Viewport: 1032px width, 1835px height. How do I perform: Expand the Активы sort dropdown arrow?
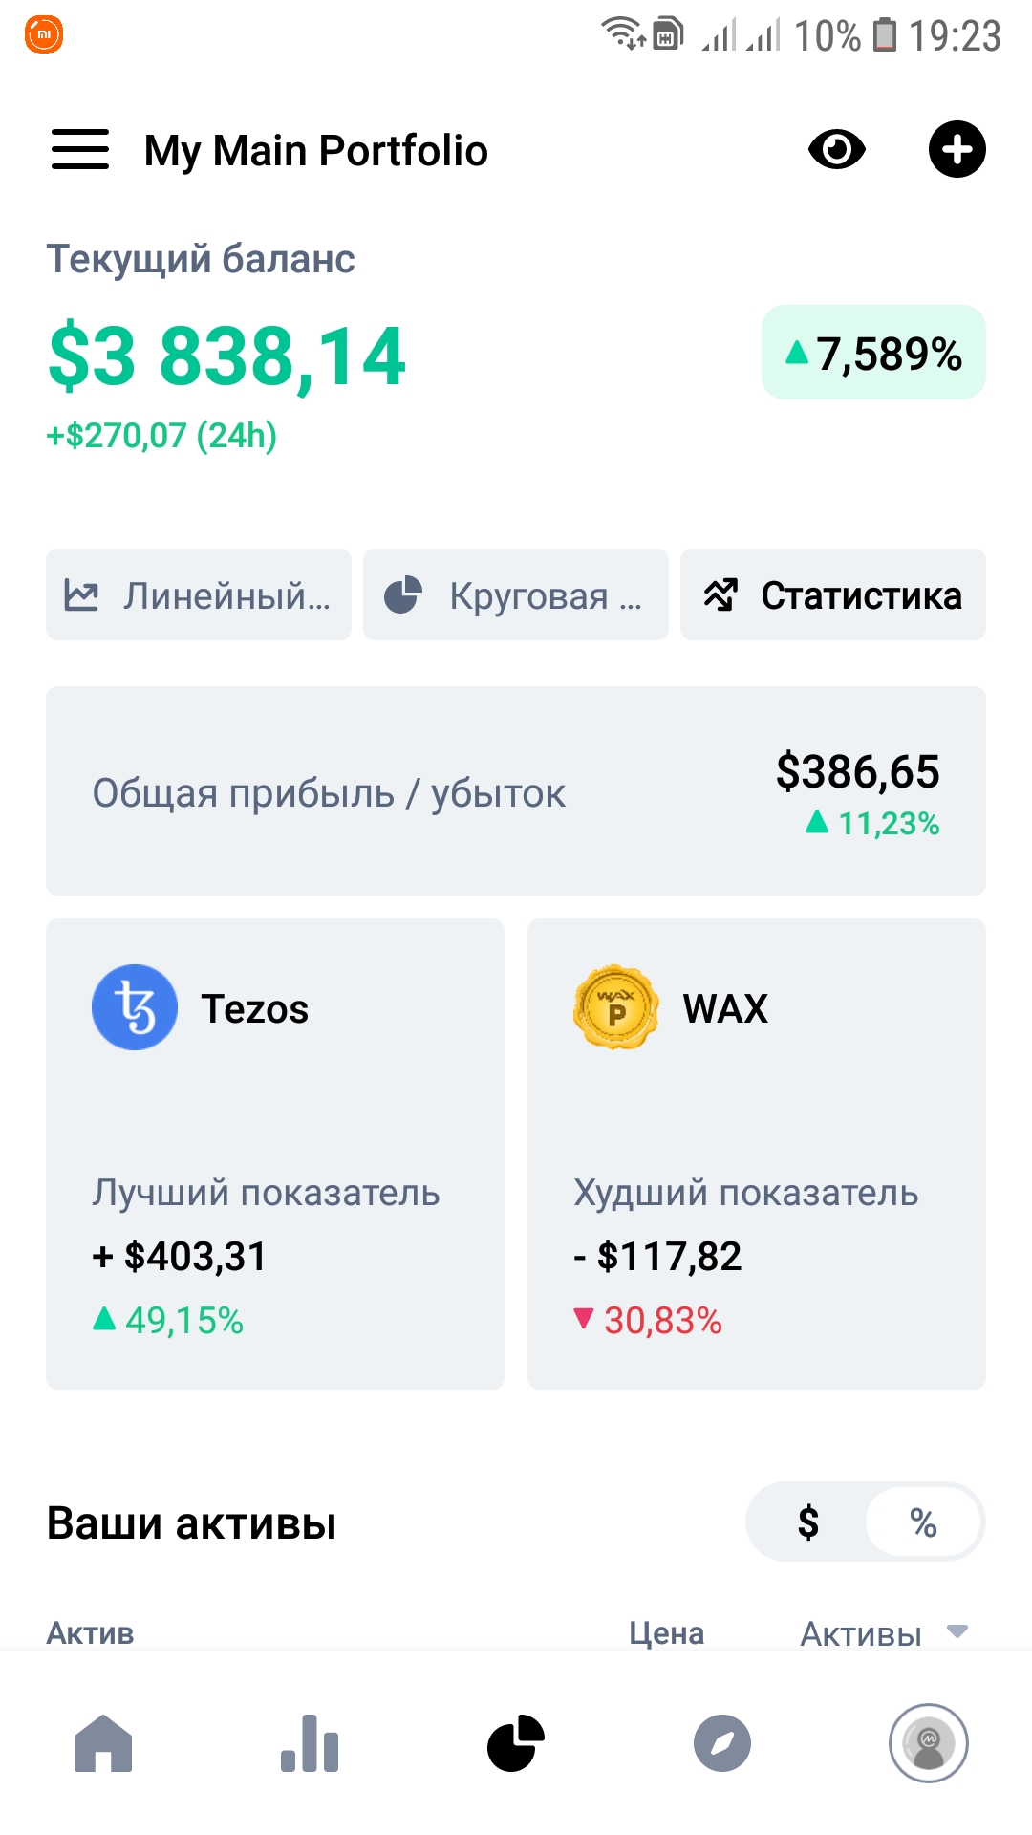click(x=957, y=1631)
